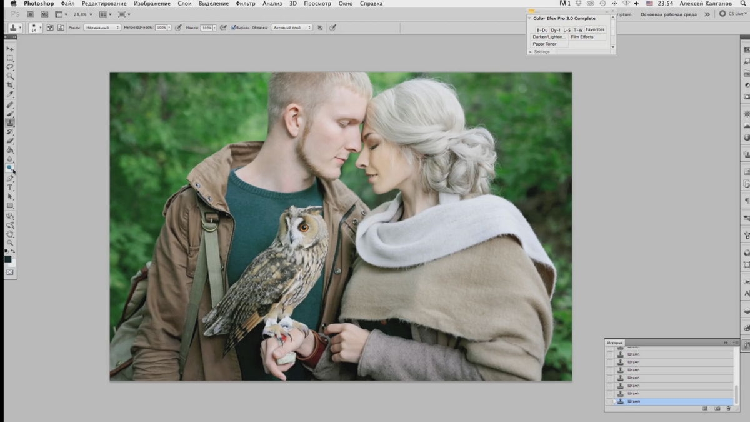
Task: Select the Blur tool
Action: point(10,158)
